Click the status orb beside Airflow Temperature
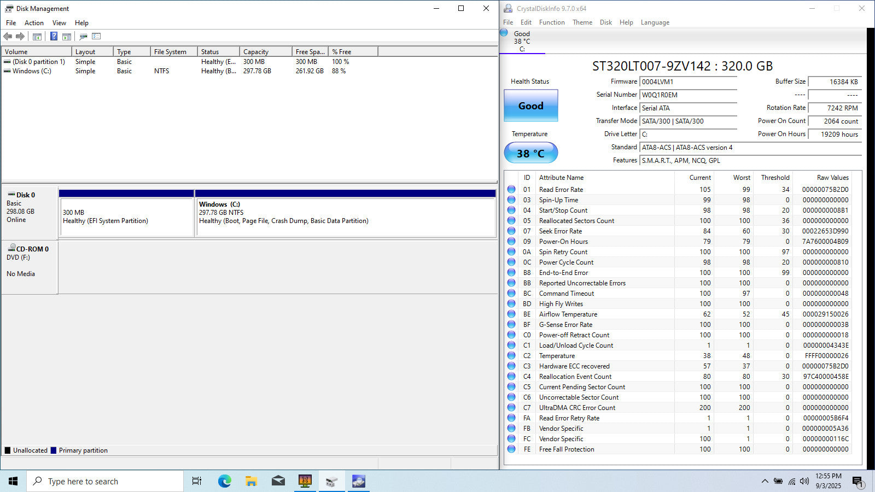The image size is (875, 492). (511, 314)
